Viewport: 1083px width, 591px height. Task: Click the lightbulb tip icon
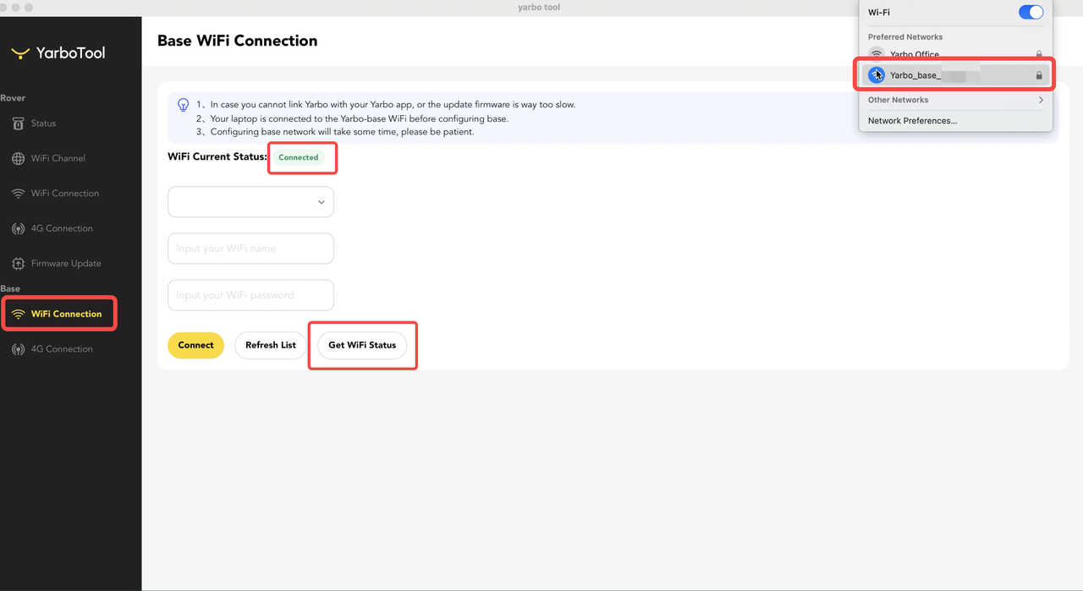click(183, 105)
